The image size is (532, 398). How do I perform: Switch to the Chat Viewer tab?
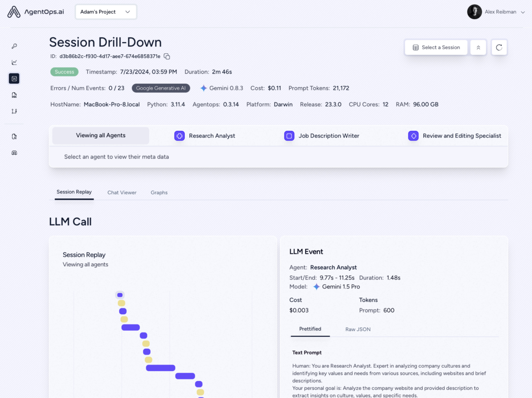tap(122, 192)
